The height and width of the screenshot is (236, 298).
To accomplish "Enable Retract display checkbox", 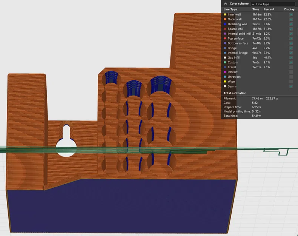I will coord(291,72).
